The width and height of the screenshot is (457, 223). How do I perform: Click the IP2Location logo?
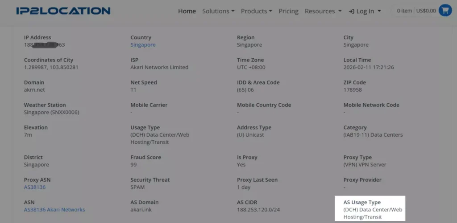click(63, 11)
